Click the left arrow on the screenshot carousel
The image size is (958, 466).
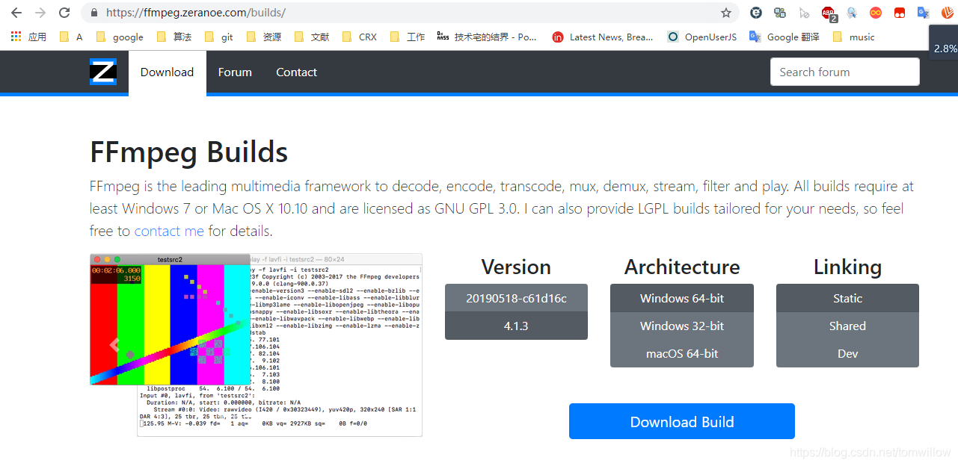114,345
